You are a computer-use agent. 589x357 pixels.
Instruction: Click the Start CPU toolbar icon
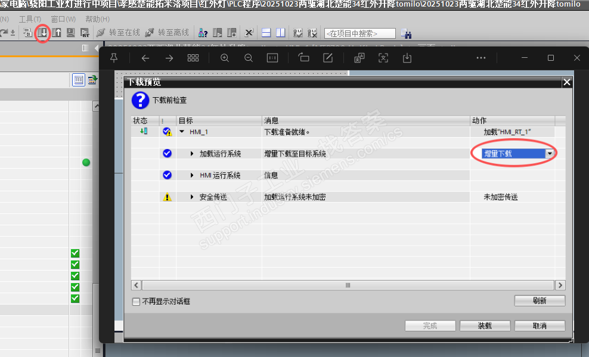point(218,33)
